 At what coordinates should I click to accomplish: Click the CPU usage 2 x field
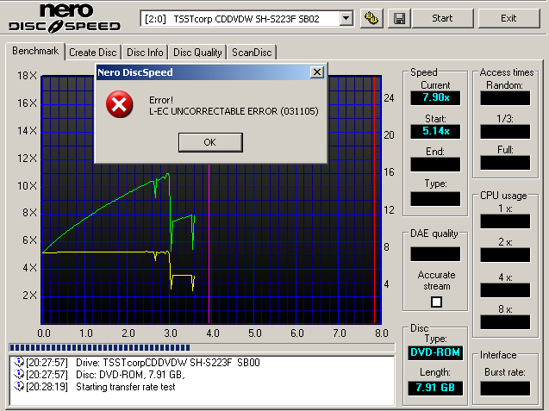(x=505, y=255)
